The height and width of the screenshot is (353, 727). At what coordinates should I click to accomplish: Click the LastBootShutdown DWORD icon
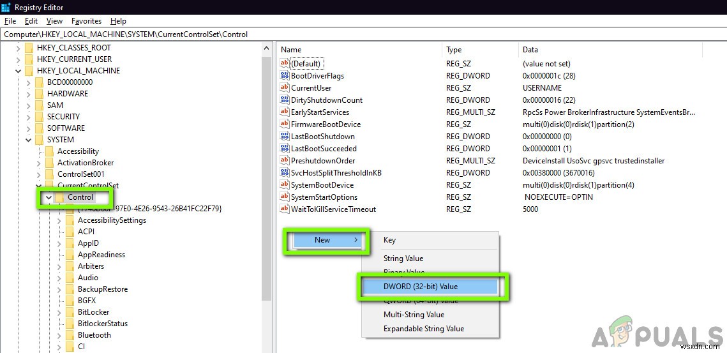coord(285,137)
